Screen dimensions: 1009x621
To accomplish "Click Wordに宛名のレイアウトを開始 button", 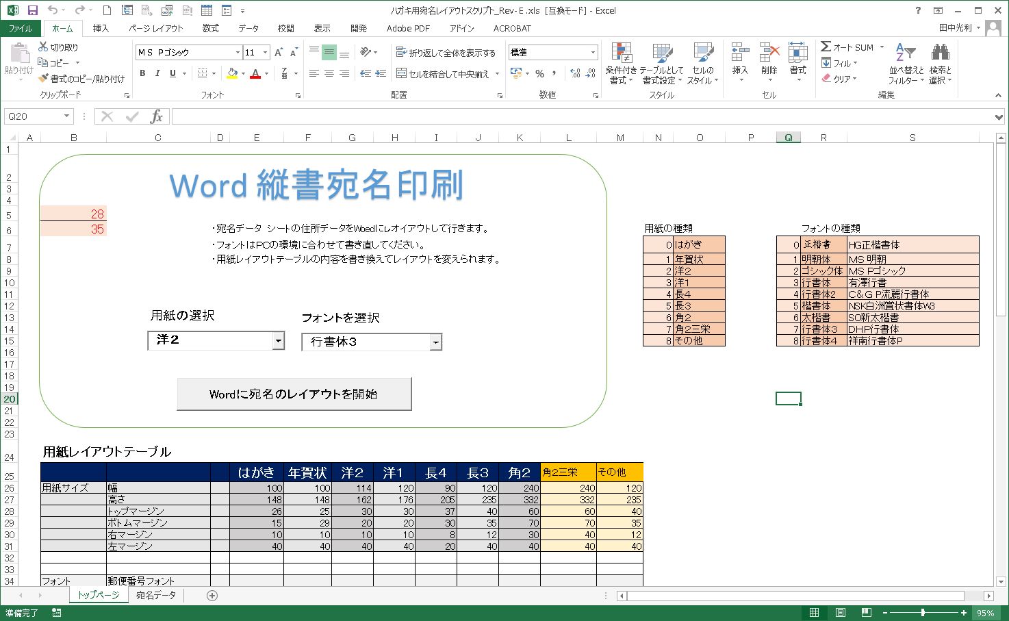I will tap(294, 394).
